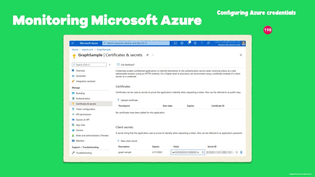Focus the top resource search box
Screen dimensions: 315x177
click(x=136, y=43)
